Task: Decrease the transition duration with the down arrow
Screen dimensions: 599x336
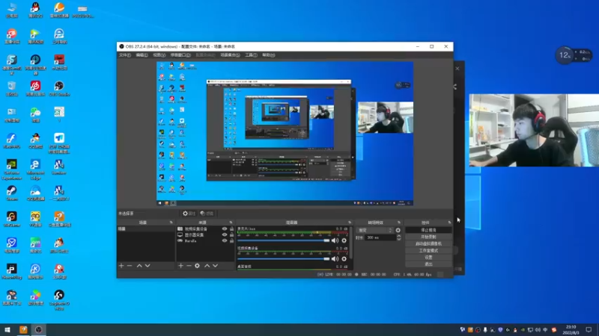Action: (399, 239)
